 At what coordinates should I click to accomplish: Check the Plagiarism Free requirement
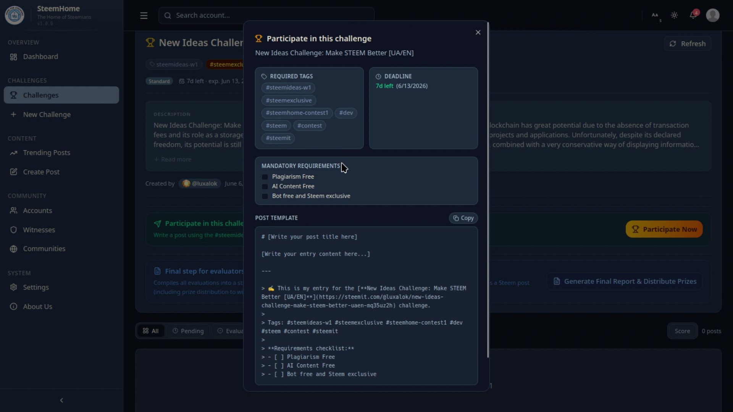pyautogui.click(x=265, y=177)
